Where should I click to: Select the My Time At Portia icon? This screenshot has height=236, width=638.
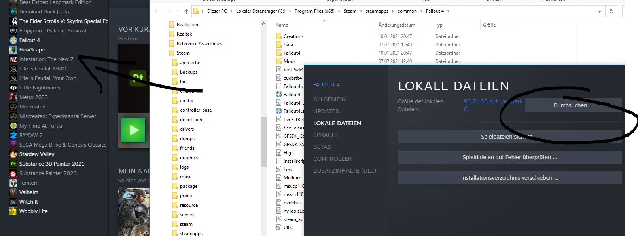click(x=13, y=126)
